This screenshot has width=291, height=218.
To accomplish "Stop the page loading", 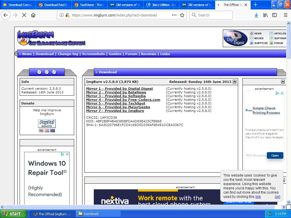I will click(24, 15).
